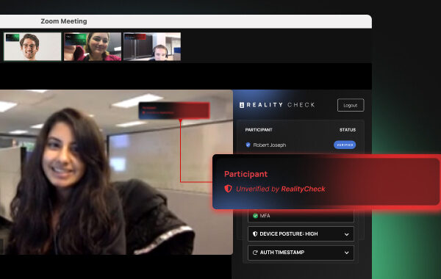Click the Zoom Meeting window title
Screen dimensions: 441x279
click(x=64, y=21)
